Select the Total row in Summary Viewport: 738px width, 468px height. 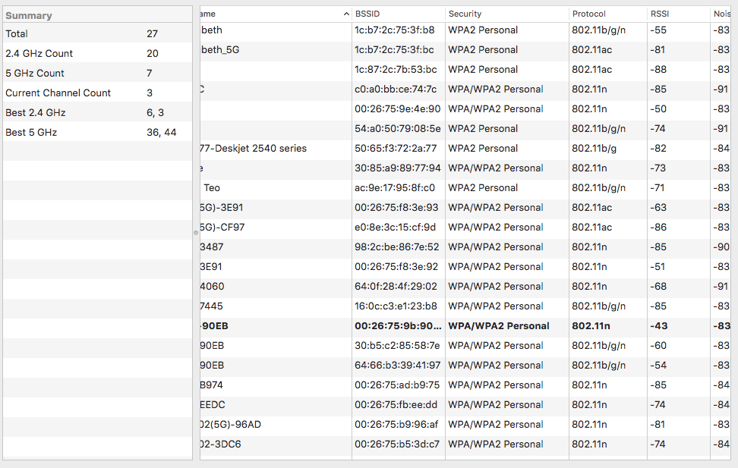(97, 34)
